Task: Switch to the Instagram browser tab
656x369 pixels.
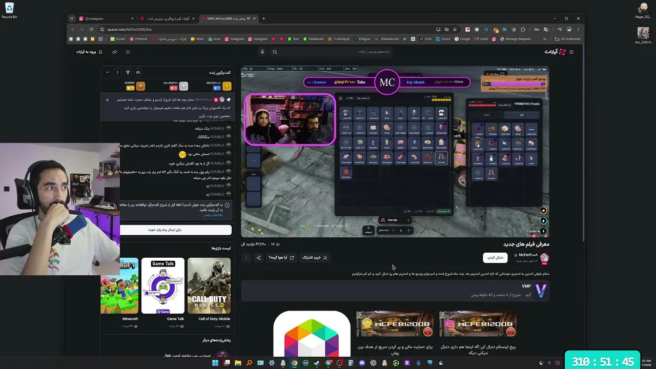Action: (x=106, y=19)
